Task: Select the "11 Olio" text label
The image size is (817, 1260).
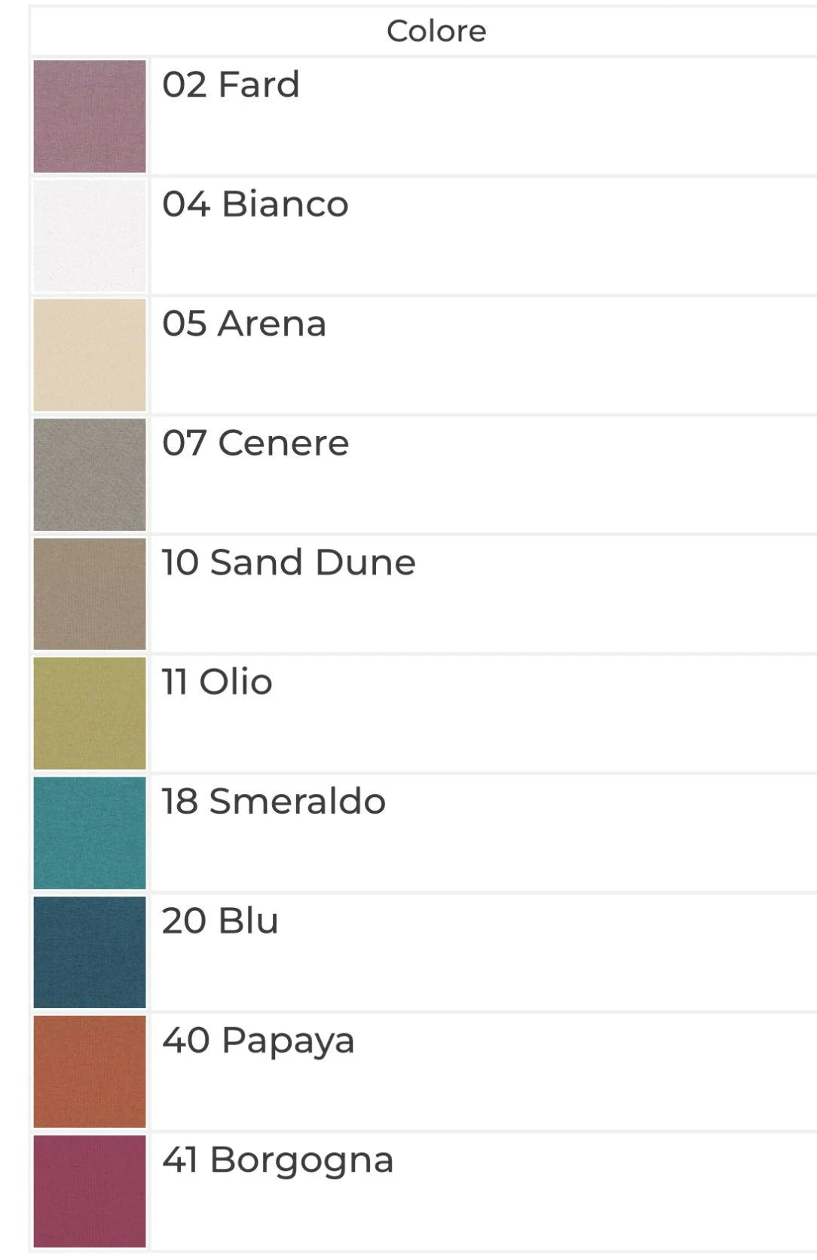Action: pyautogui.click(x=217, y=682)
